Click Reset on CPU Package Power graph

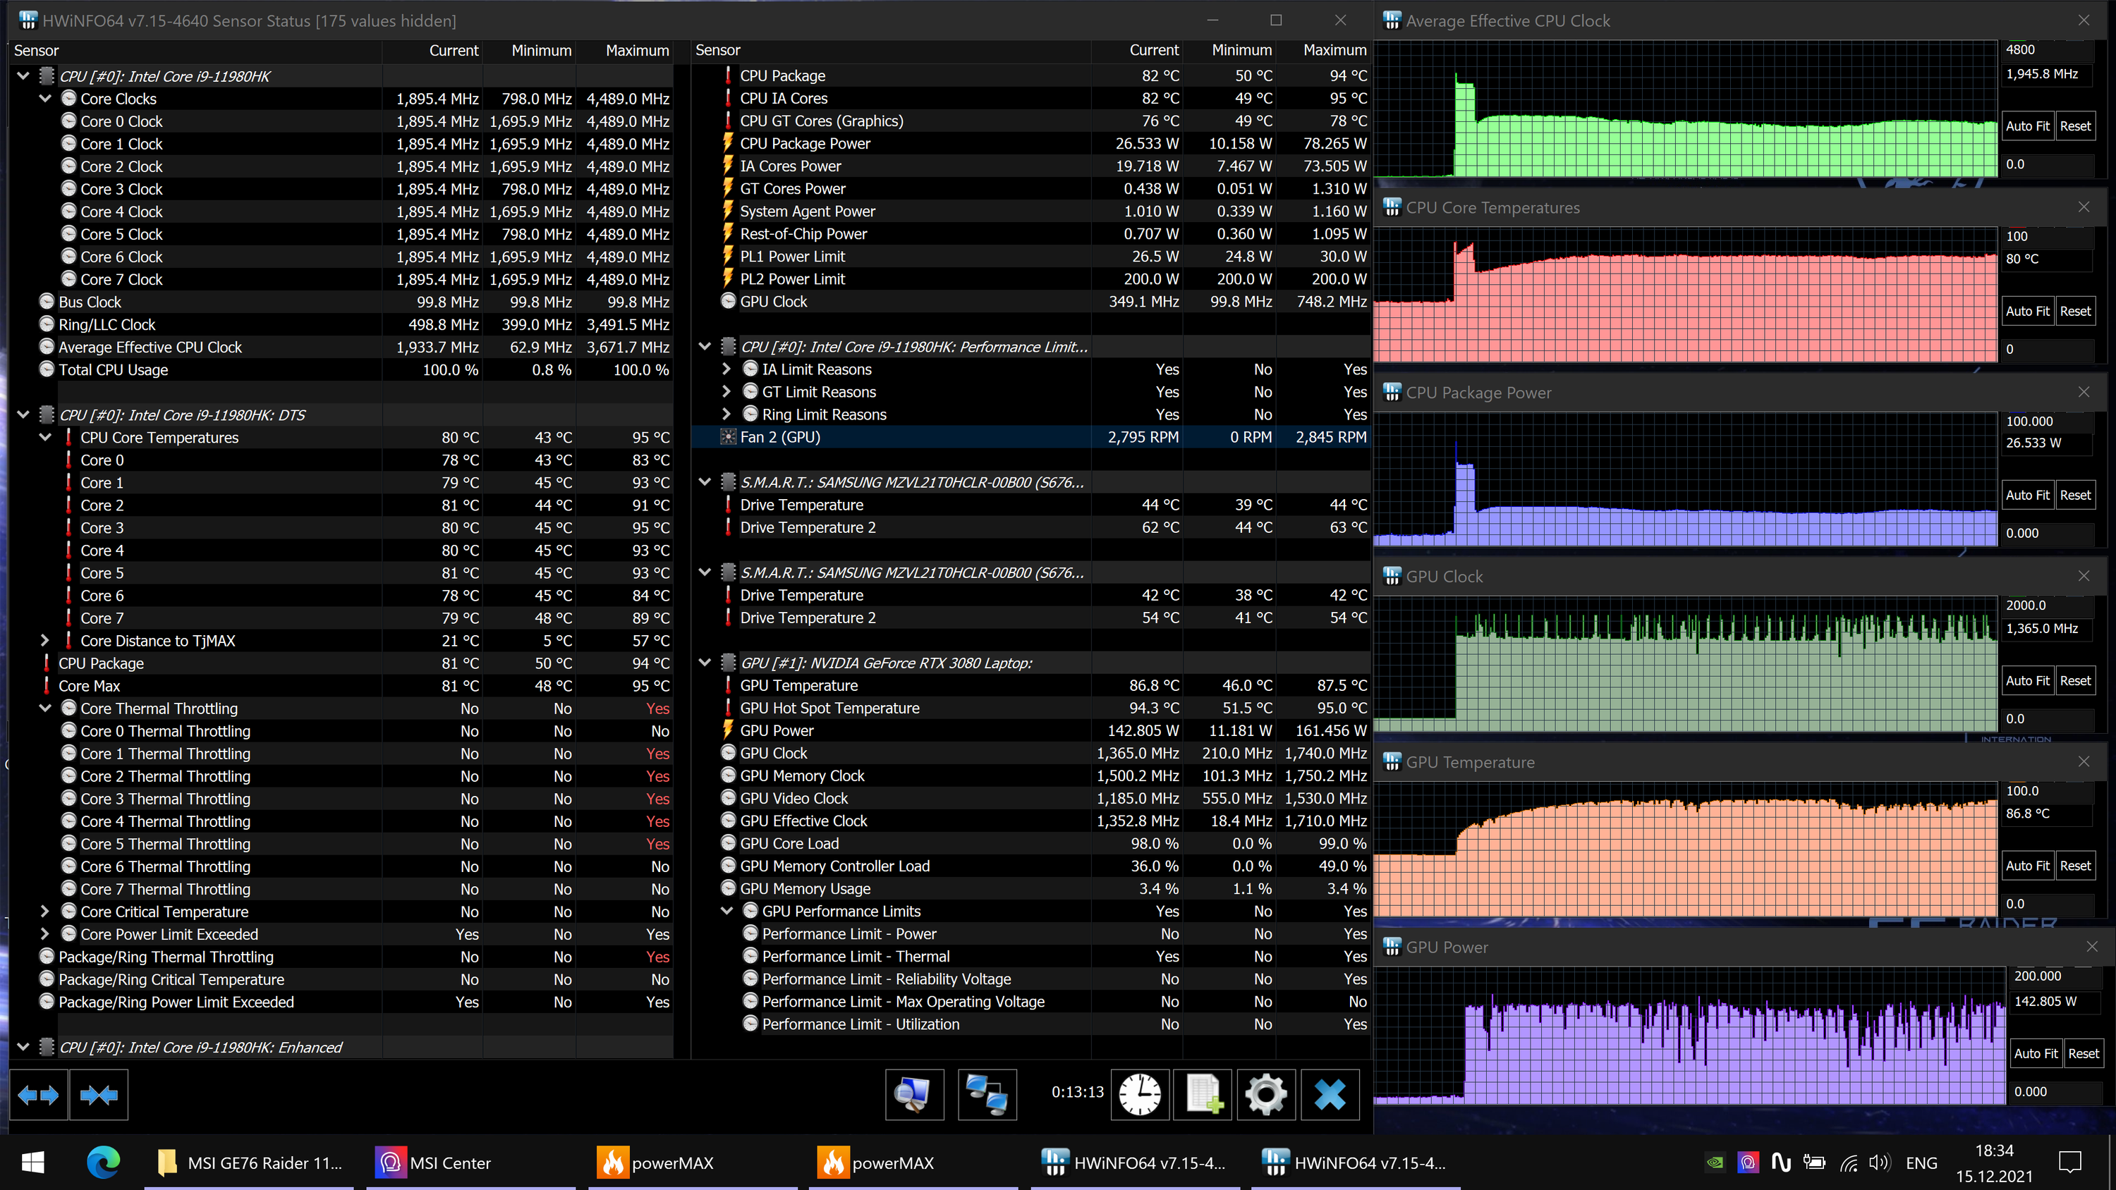2075,495
